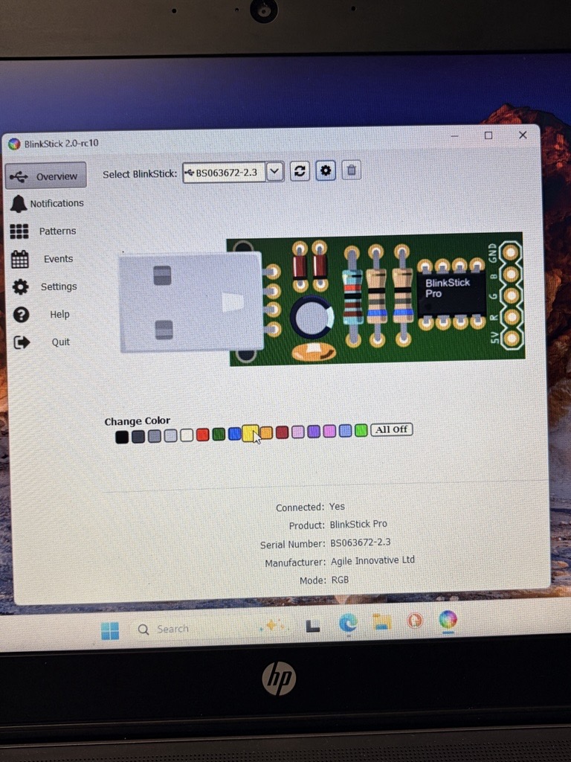Click the Quit exit icon
The image size is (571, 762).
tap(22, 342)
